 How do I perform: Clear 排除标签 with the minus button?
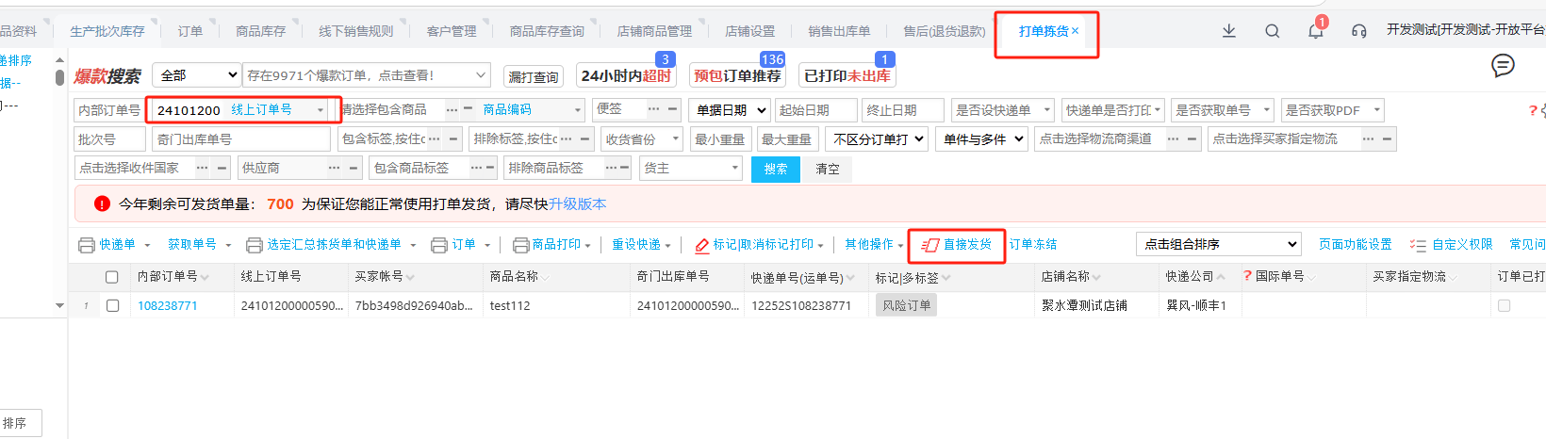(584, 139)
